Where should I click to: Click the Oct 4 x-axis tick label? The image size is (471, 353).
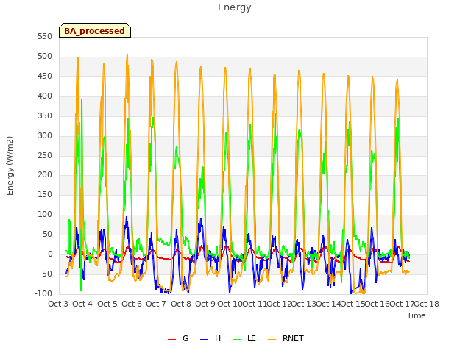(x=82, y=304)
